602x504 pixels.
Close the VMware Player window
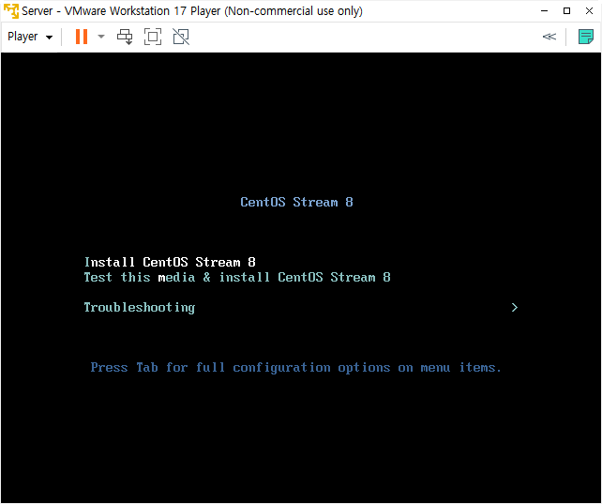point(589,10)
